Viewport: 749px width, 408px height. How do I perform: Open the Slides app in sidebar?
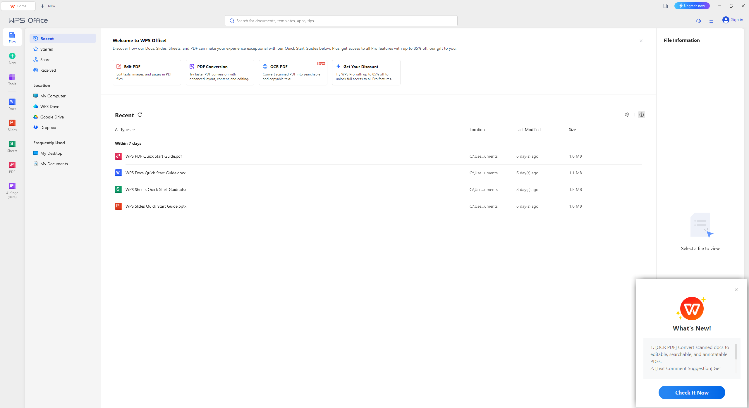(12, 125)
